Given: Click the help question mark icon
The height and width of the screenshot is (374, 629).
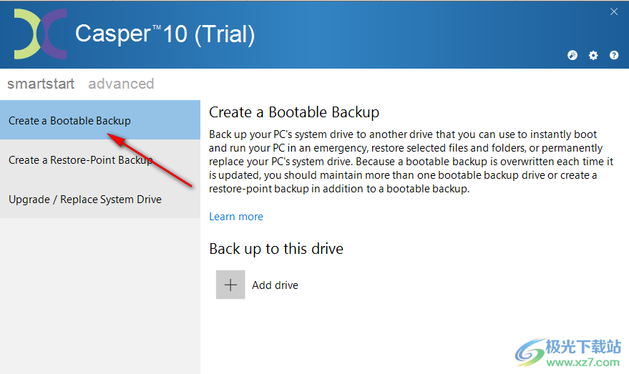Looking at the screenshot, I should 614,56.
